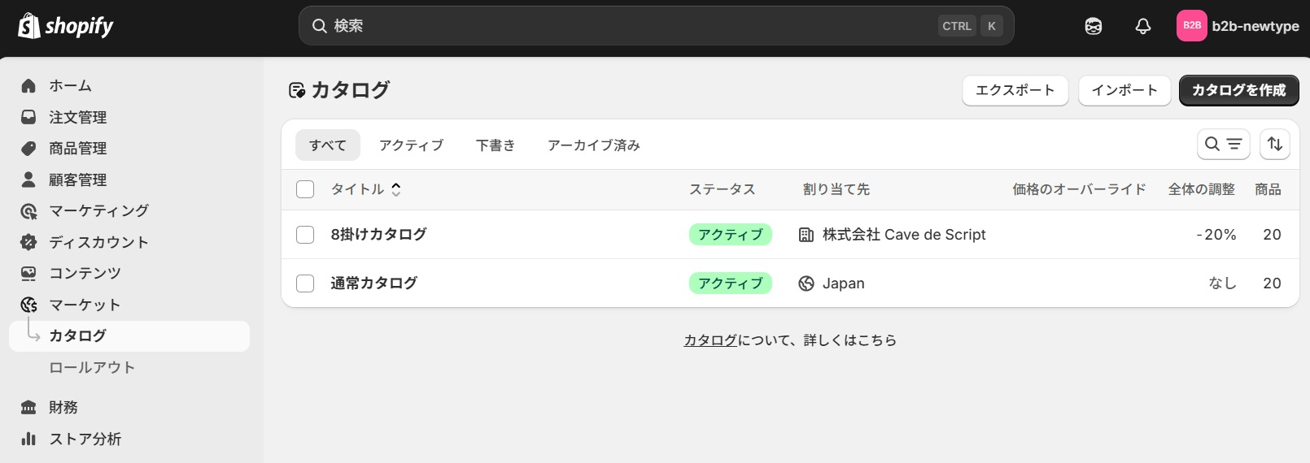Click the Analytics bar chart icon
This screenshot has width=1310, height=463.
28,439
